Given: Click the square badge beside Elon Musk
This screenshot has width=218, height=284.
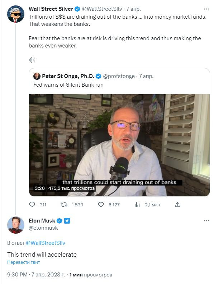Looking at the screenshot, I should pos(67,220).
